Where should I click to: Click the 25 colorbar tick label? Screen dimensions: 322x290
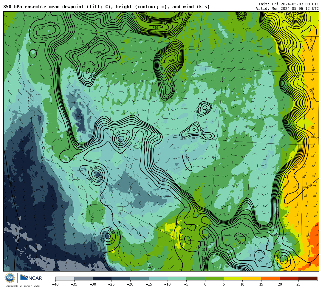tap(298, 284)
